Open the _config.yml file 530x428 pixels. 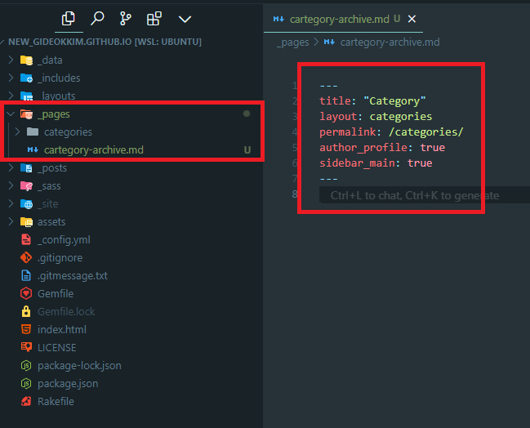tap(64, 239)
